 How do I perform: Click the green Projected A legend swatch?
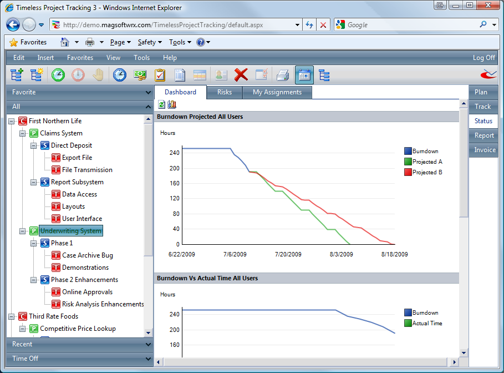(408, 162)
